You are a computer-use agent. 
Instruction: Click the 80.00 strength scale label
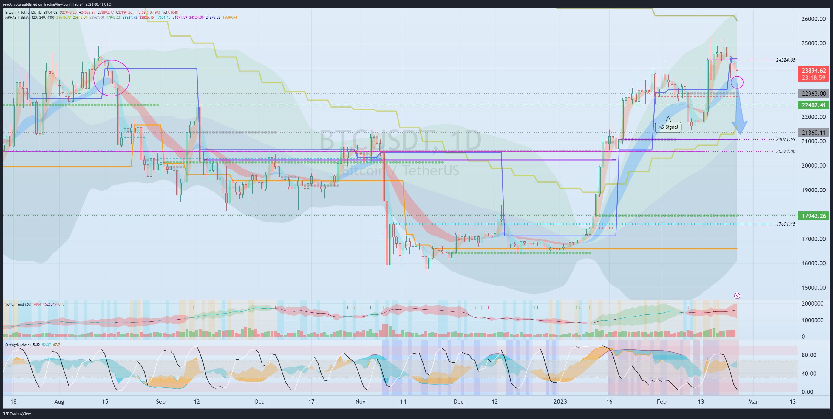click(x=809, y=355)
